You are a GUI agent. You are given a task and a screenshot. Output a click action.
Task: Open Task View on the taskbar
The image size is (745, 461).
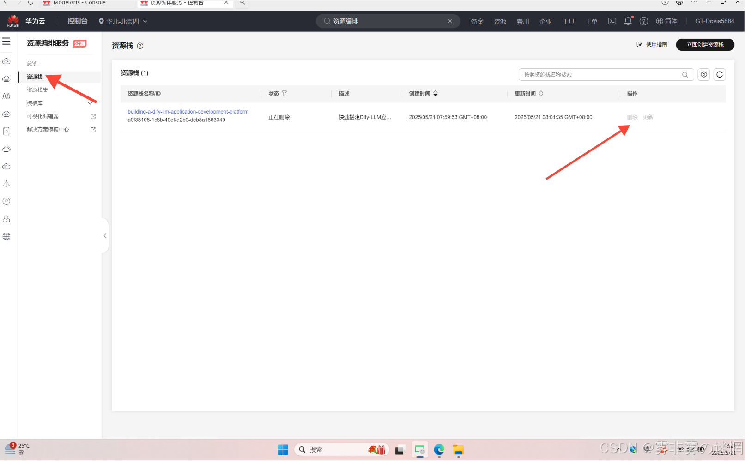click(400, 449)
